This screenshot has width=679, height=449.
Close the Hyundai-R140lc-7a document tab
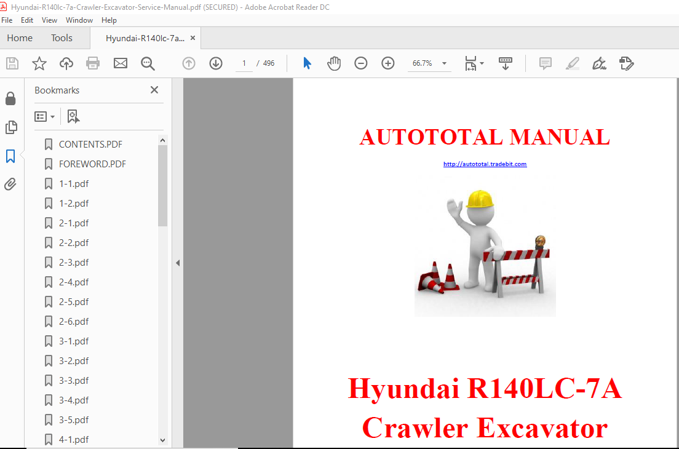pyautogui.click(x=193, y=38)
